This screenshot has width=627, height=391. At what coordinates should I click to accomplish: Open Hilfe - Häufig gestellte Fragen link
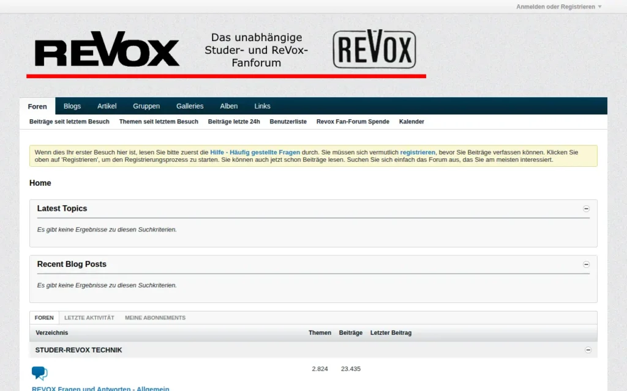255,152
